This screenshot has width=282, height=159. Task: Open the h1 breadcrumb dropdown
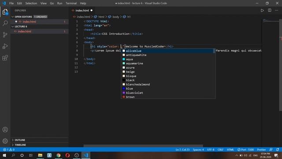129,17
